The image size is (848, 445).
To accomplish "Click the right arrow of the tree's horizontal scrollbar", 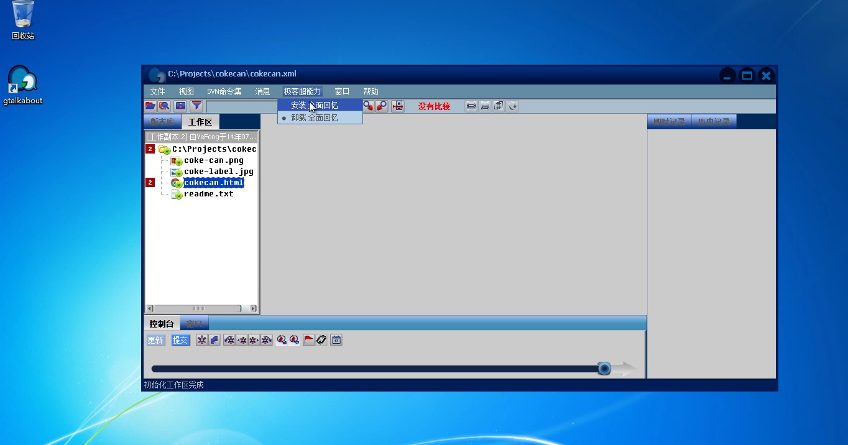I will coord(253,308).
